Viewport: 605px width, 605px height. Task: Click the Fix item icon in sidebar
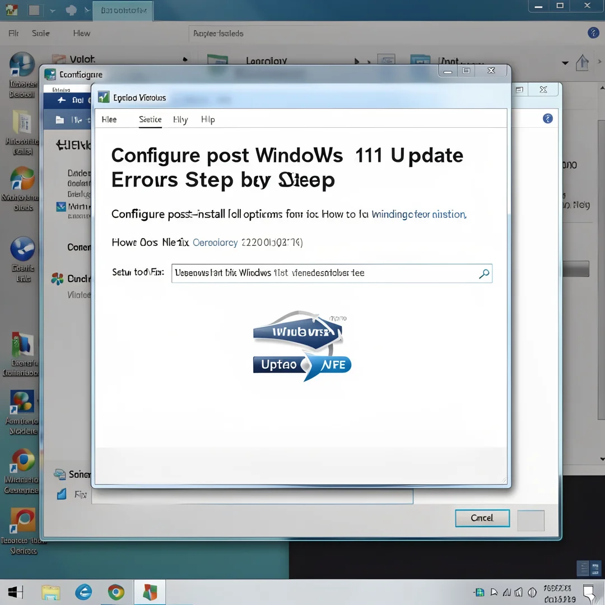62,494
